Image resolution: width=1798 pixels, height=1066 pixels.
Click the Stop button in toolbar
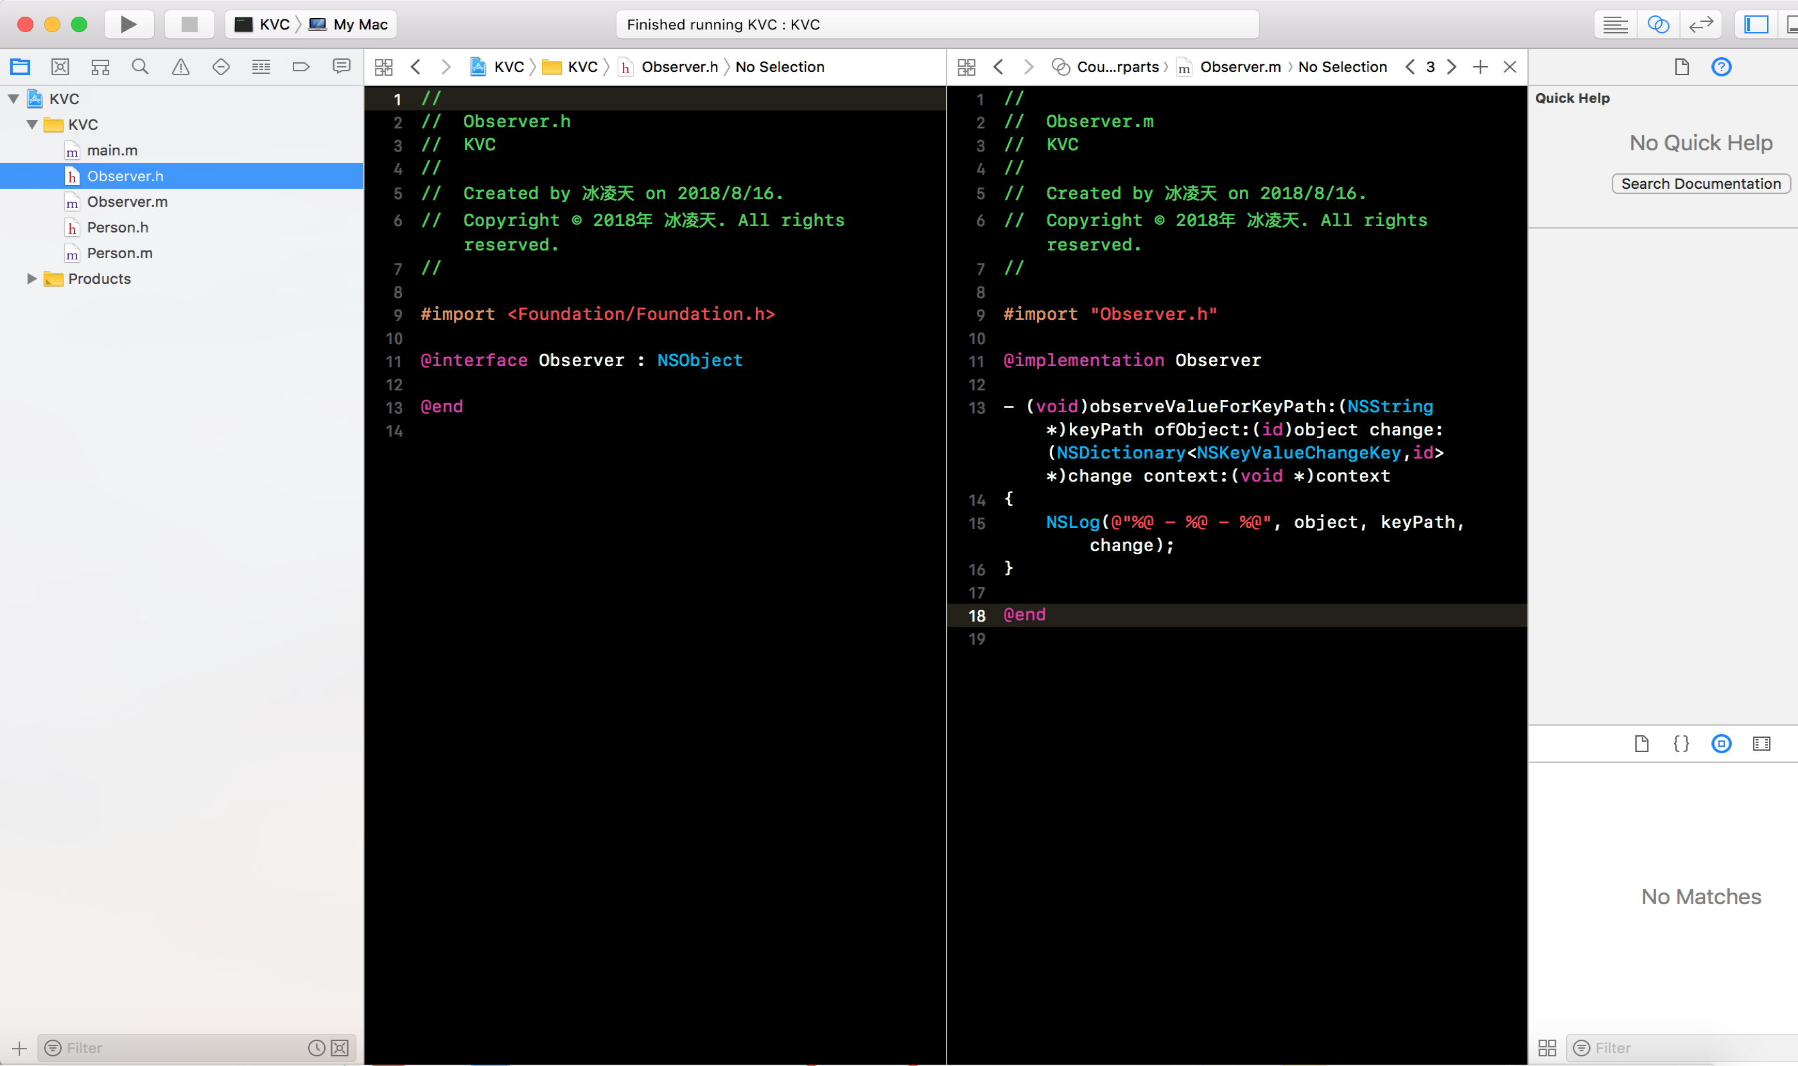click(189, 24)
